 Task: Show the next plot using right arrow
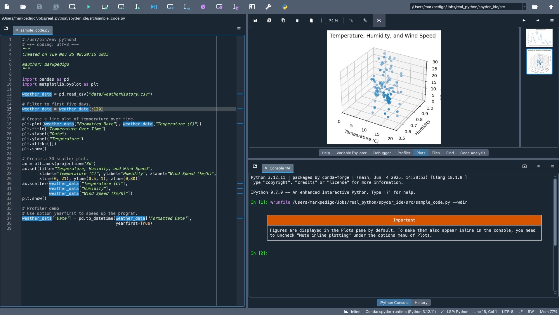click(538, 20)
